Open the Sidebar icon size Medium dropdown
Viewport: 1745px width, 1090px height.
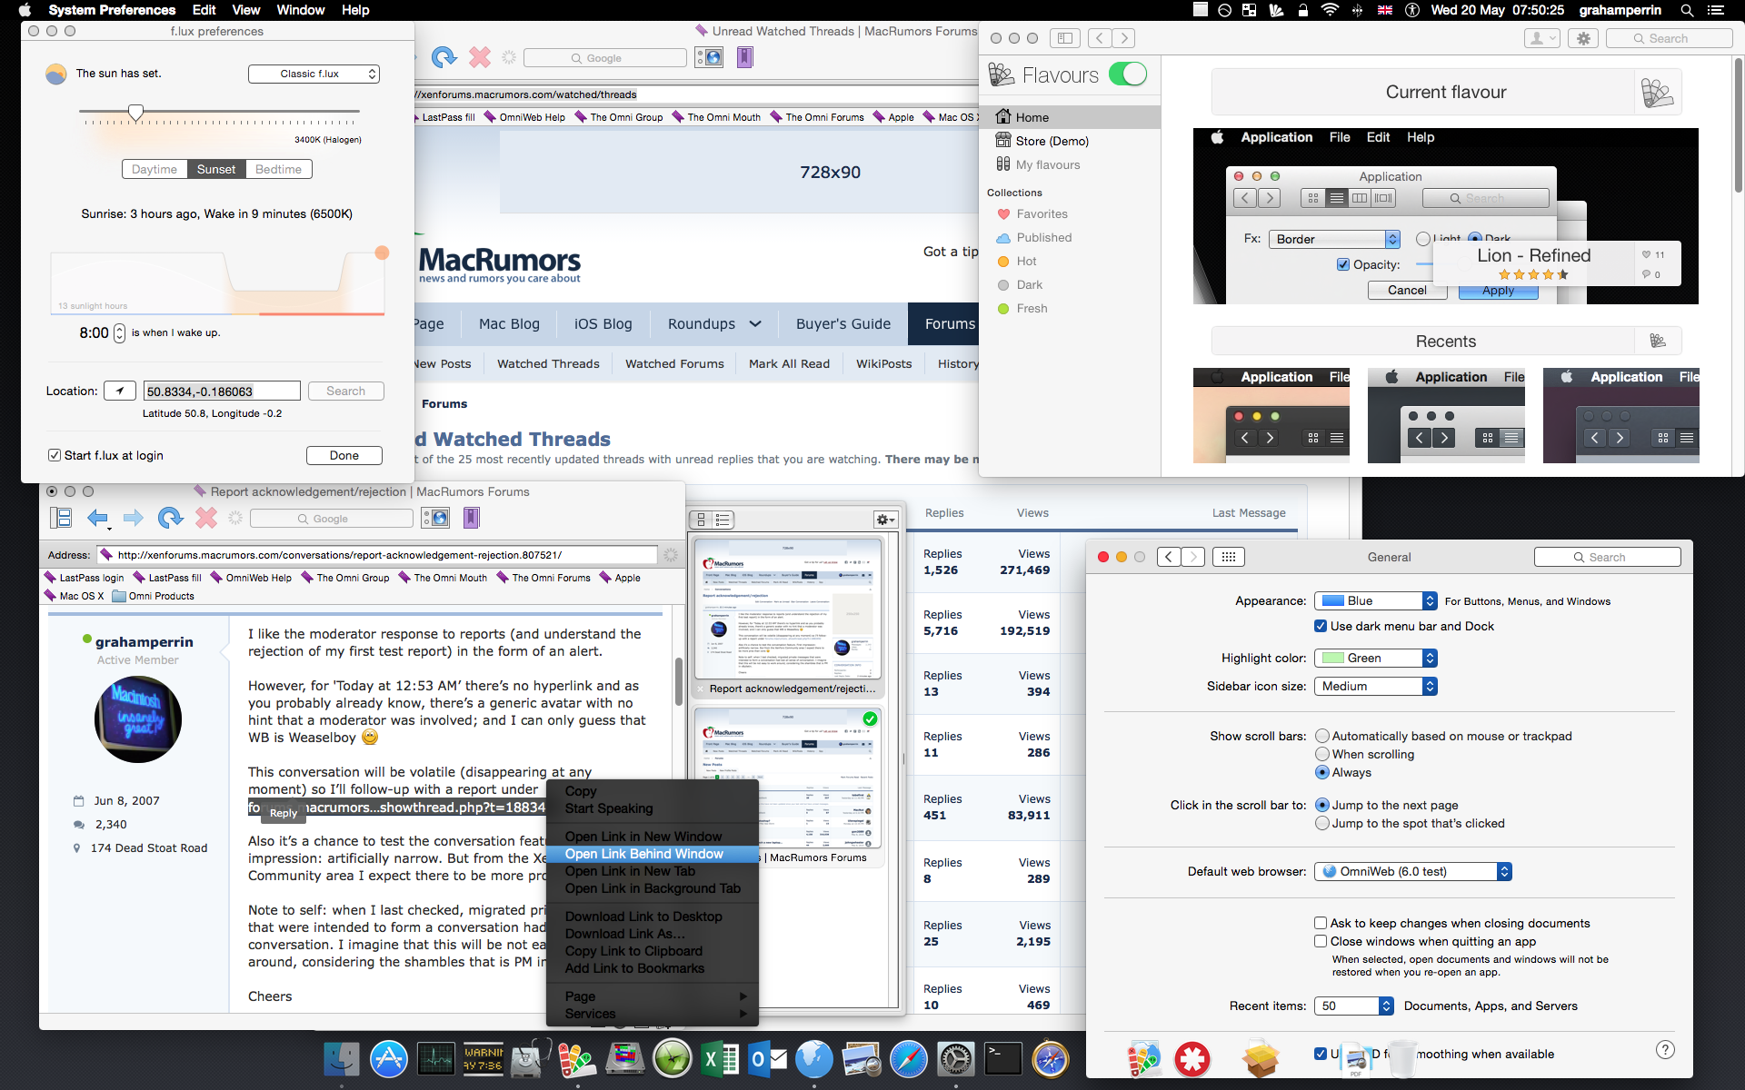tap(1375, 686)
